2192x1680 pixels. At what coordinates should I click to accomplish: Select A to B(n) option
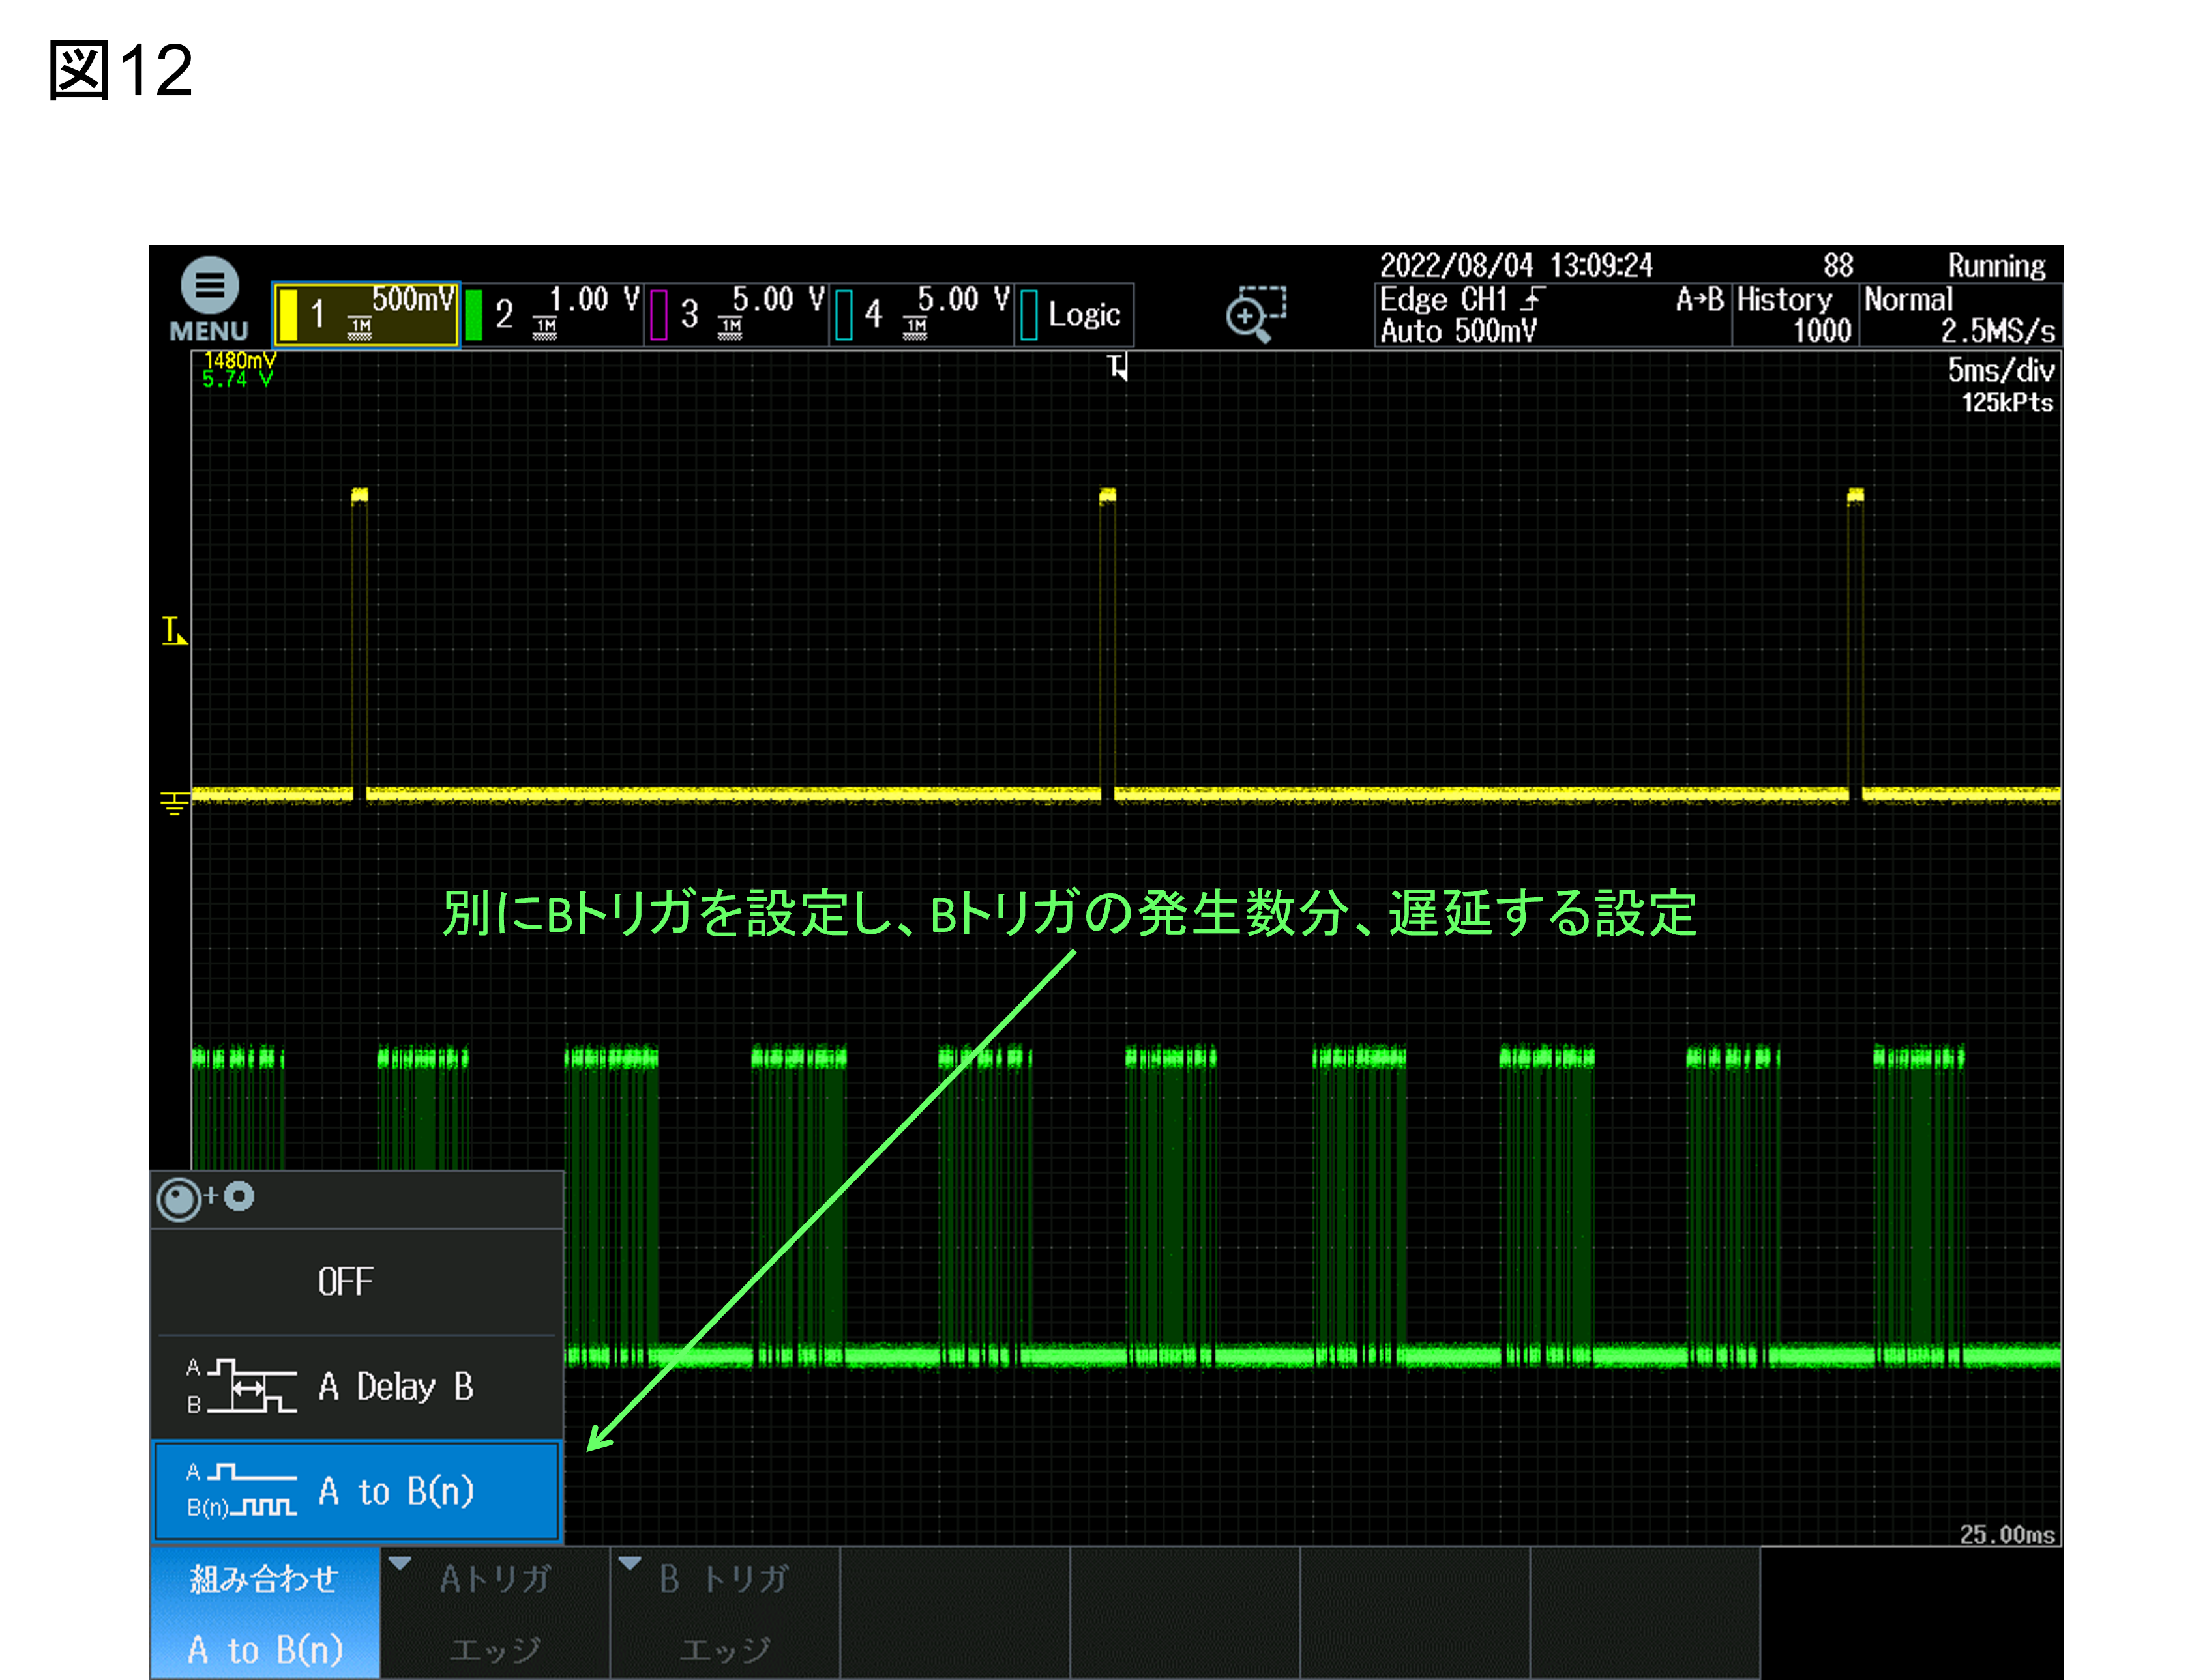pyautogui.click(x=357, y=1491)
